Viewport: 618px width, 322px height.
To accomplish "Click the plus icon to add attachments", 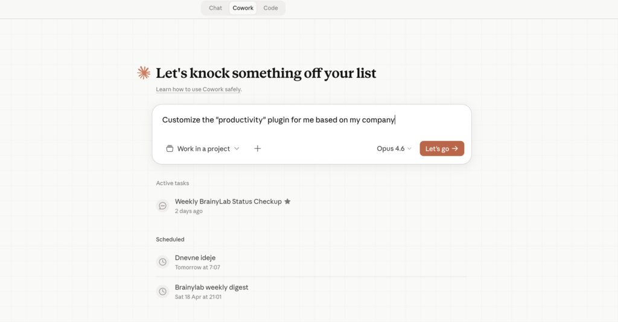I will pos(258,148).
